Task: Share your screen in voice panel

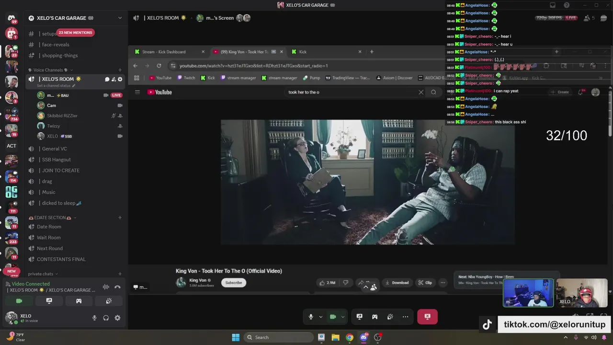Action: tap(49, 301)
